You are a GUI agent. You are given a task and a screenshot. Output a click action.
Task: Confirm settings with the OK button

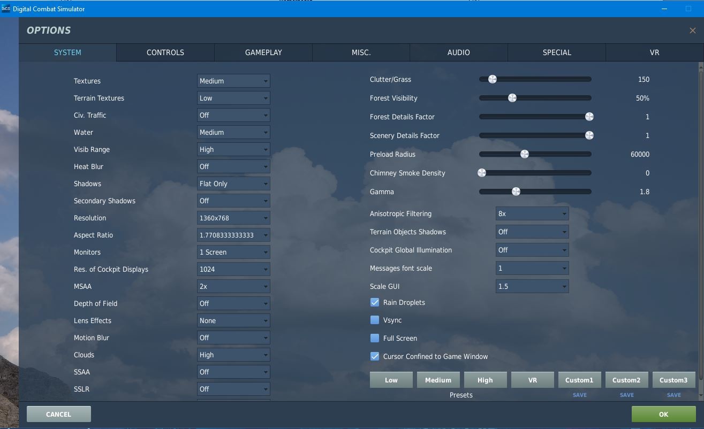click(664, 414)
